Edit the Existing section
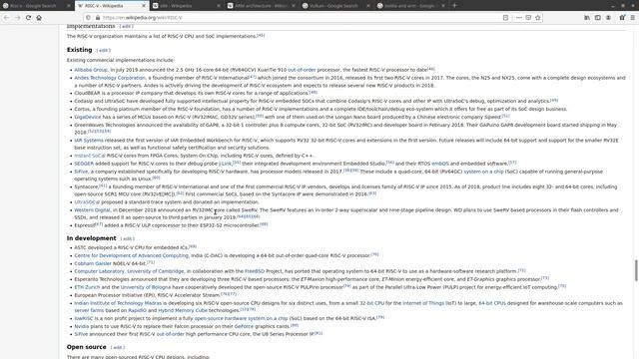The height and width of the screenshot is (359, 639). tap(103, 50)
